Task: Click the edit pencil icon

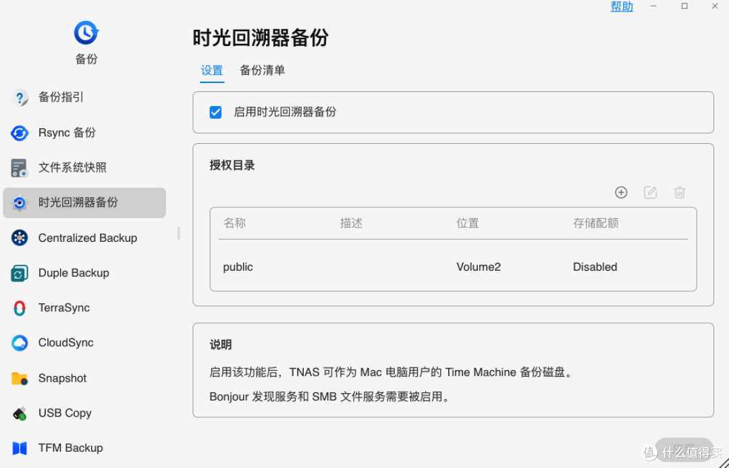Action: (x=651, y=192)
